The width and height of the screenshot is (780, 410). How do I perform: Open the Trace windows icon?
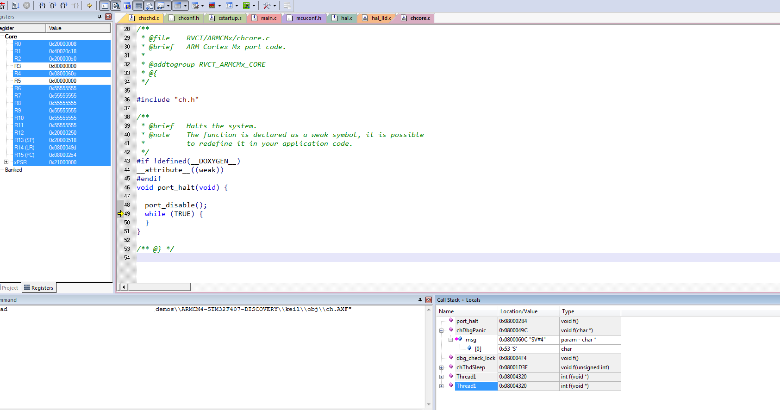(229, 6)
